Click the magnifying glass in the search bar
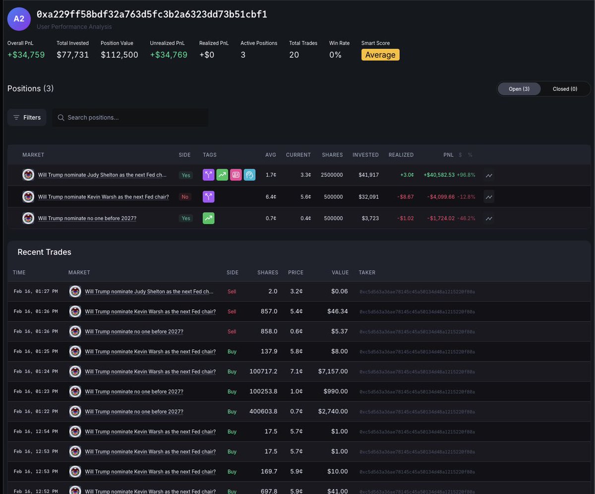595x494 pixels. pos(60,117)
